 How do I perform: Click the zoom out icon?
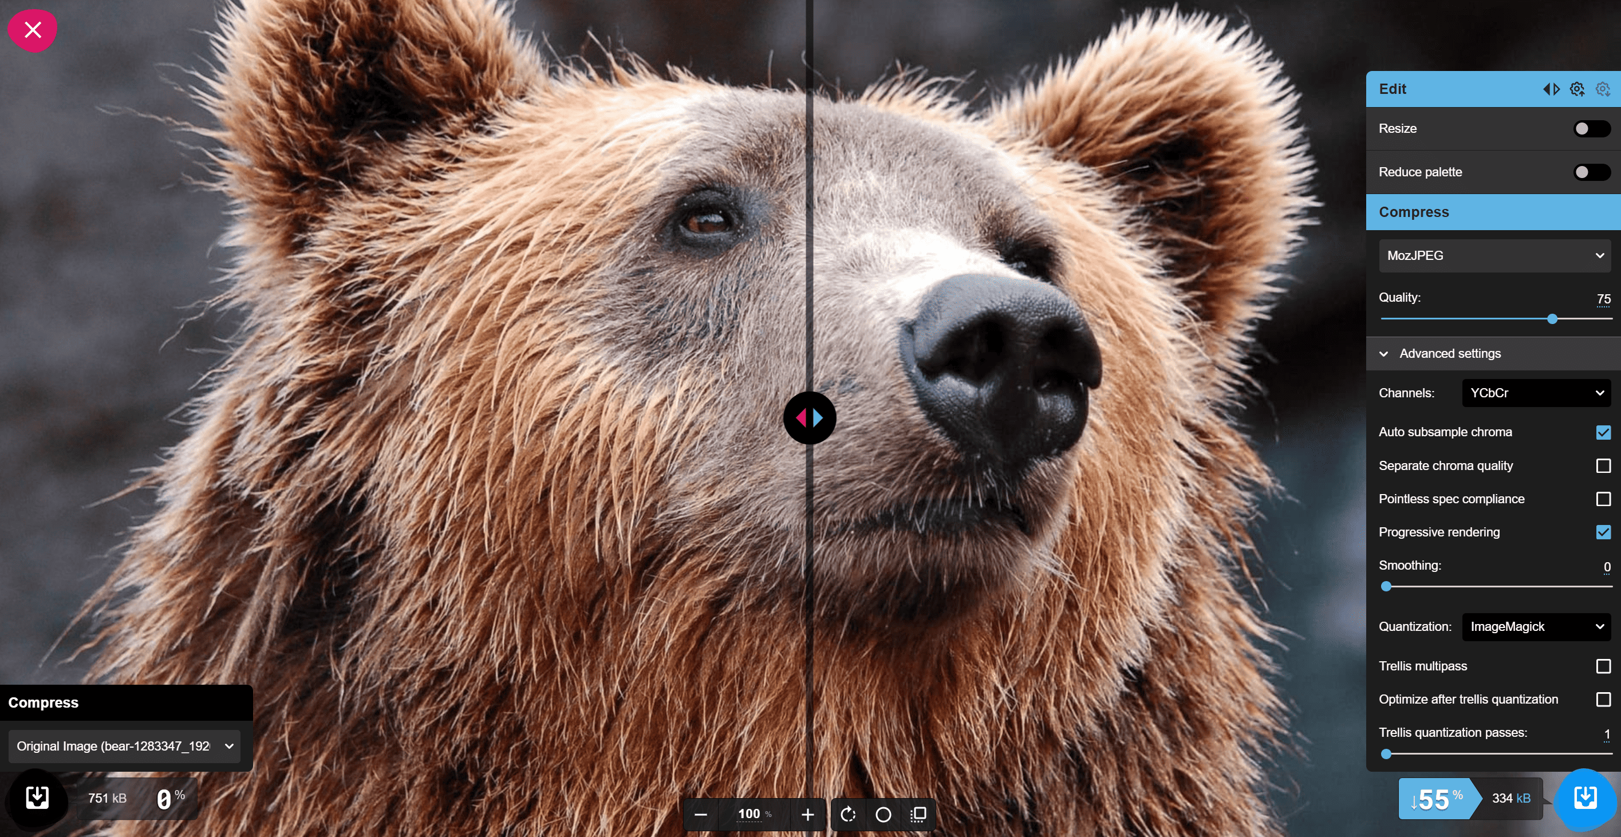pyautogui.click(x=701, y=814)
